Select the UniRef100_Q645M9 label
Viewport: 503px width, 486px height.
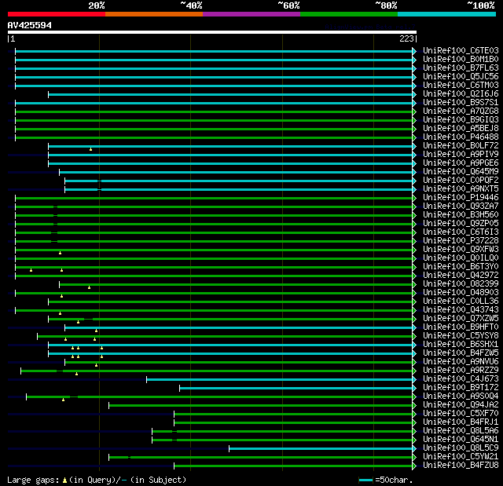461,172
